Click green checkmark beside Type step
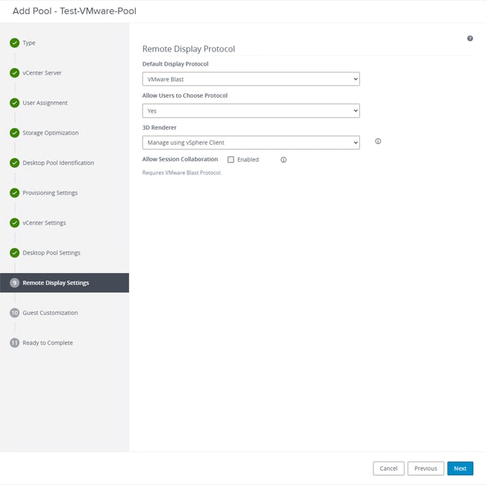This screenshot has width=486, height=485. (x=15, y=43)
